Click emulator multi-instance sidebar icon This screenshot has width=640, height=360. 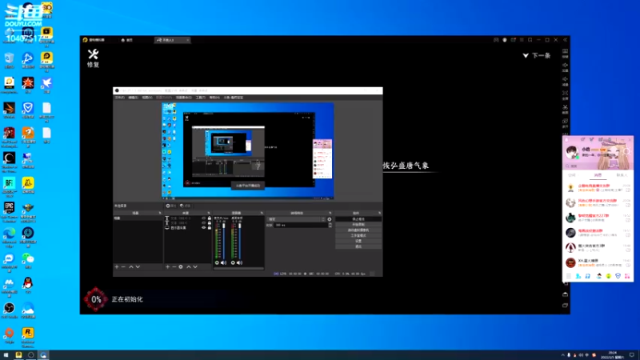coord(565,122)
